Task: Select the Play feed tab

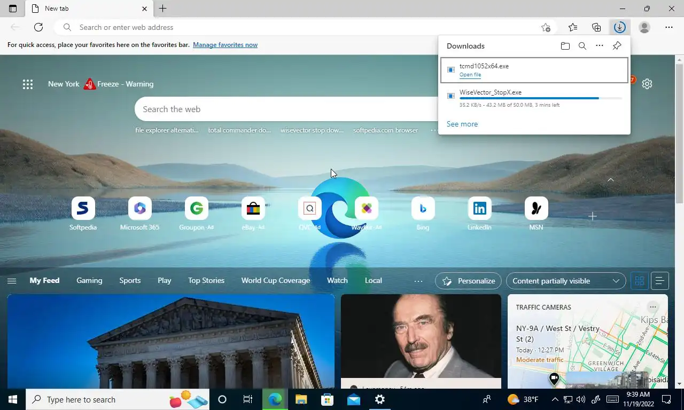Action: tap(165, 280)
